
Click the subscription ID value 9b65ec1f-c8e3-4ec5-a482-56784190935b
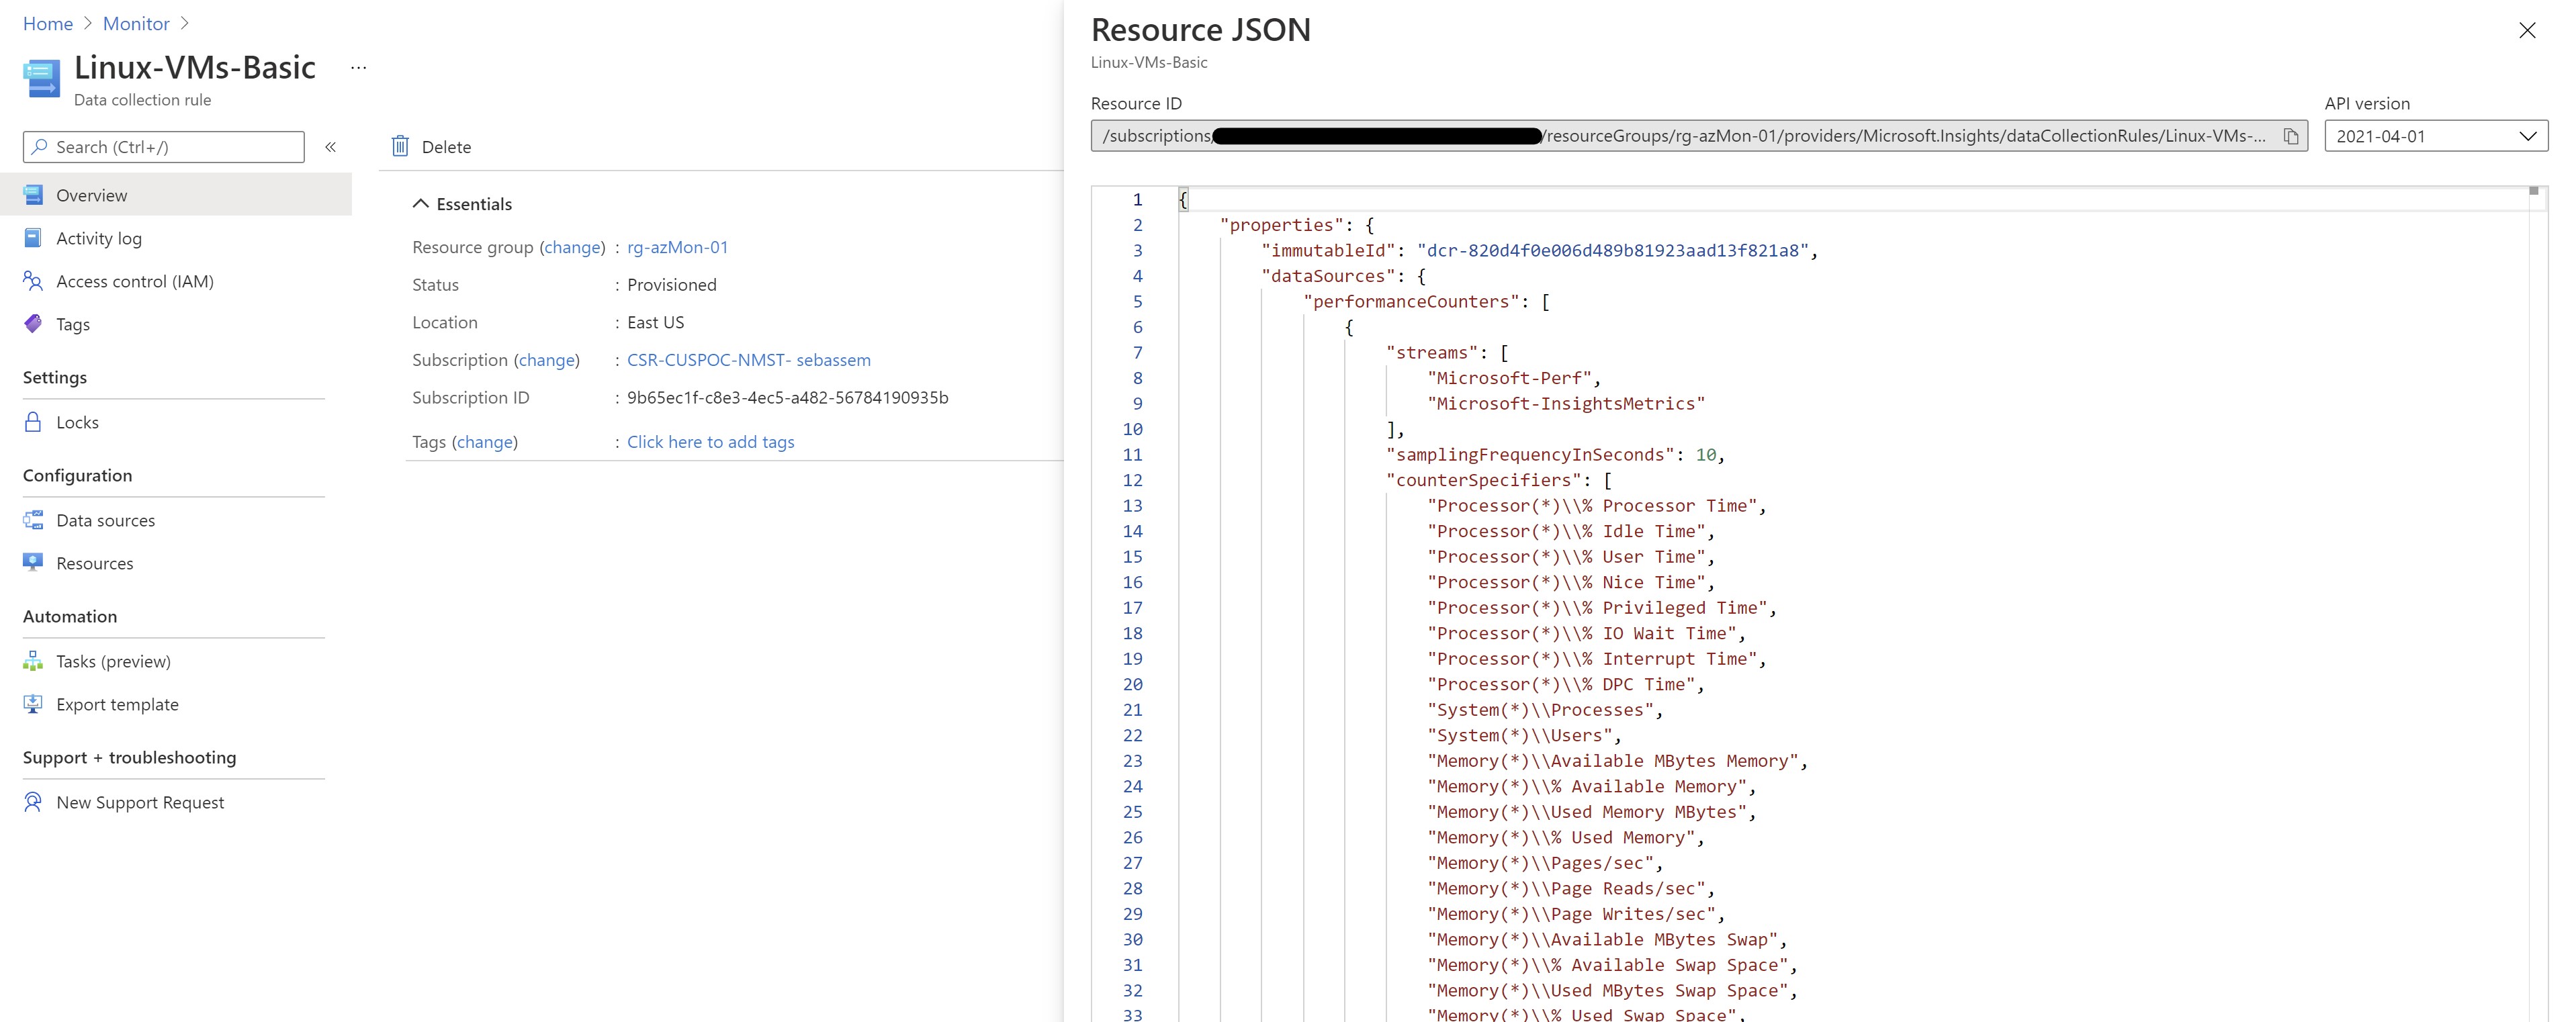tap(787, 398)
